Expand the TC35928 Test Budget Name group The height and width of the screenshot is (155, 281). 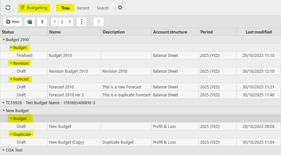click(x=4, y=103)
